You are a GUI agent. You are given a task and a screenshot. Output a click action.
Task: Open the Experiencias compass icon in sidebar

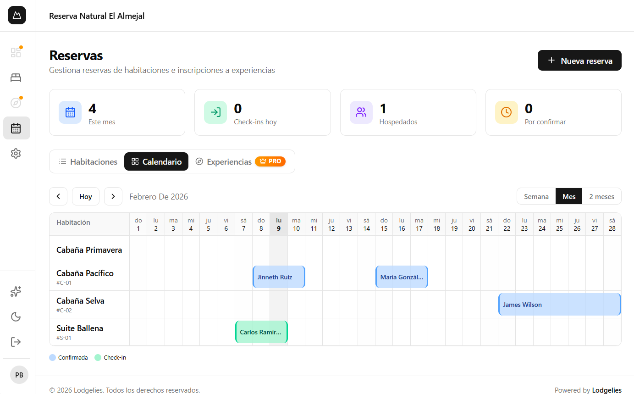coord(16,102)
